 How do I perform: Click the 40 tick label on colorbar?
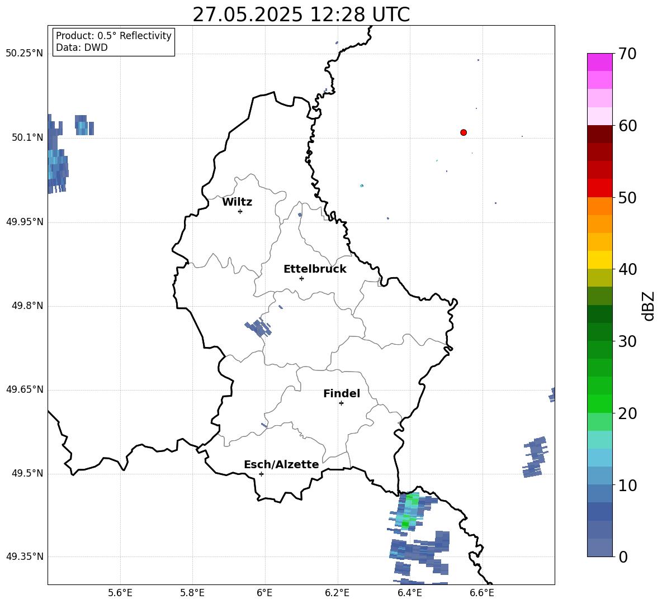click(x=627, y=269)
